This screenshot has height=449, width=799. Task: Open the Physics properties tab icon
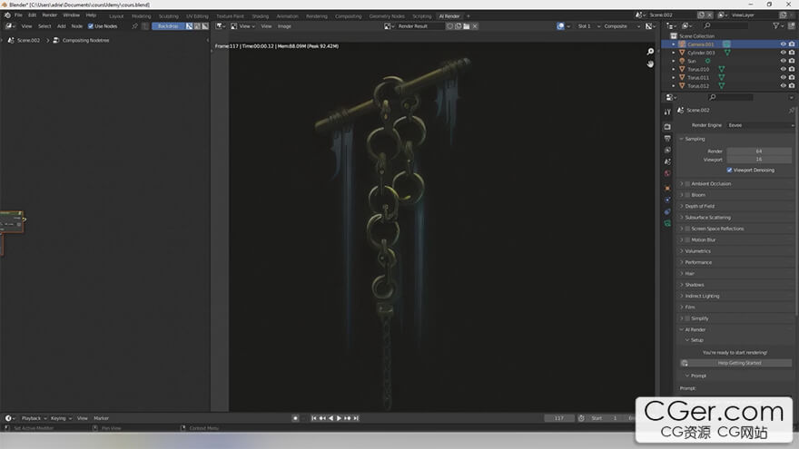coord(667,200)
